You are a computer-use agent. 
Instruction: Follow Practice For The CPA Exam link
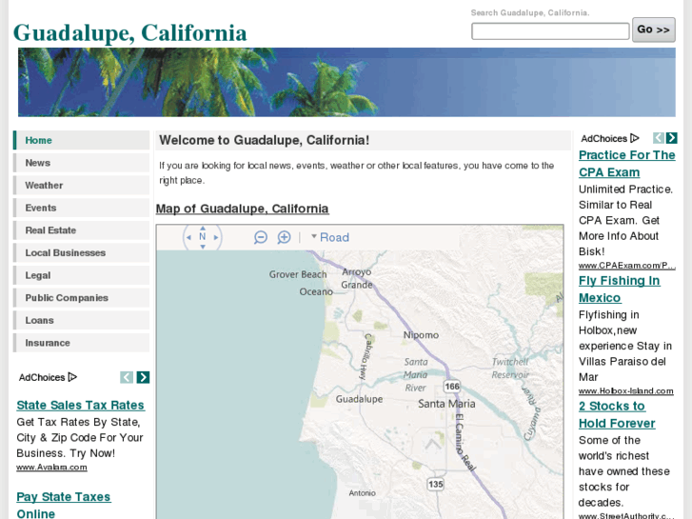(x=626, y=164)
